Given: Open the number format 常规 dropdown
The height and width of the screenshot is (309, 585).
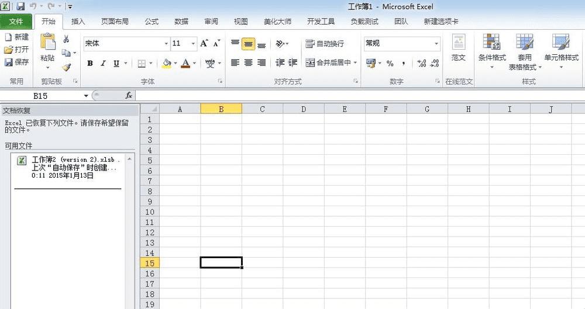Looking at the screenshot, I should point(436,44).
